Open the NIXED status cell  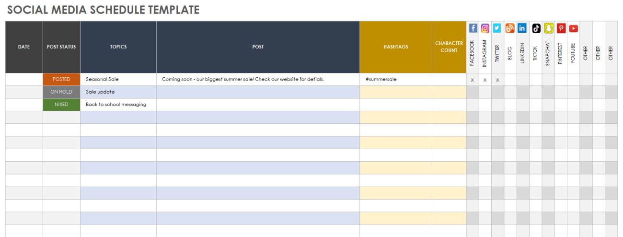(61, 104)
